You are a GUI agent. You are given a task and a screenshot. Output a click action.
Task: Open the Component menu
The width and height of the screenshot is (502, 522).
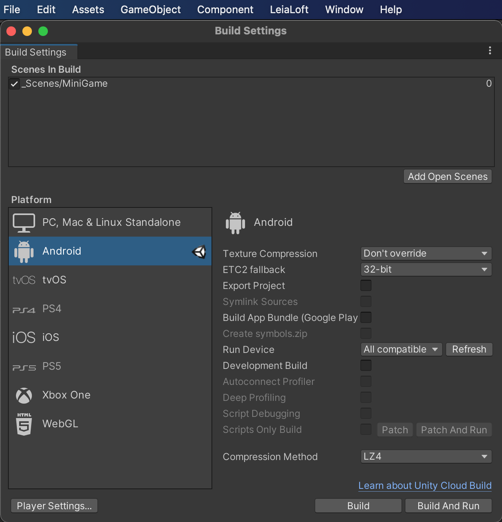pos(225,10)
